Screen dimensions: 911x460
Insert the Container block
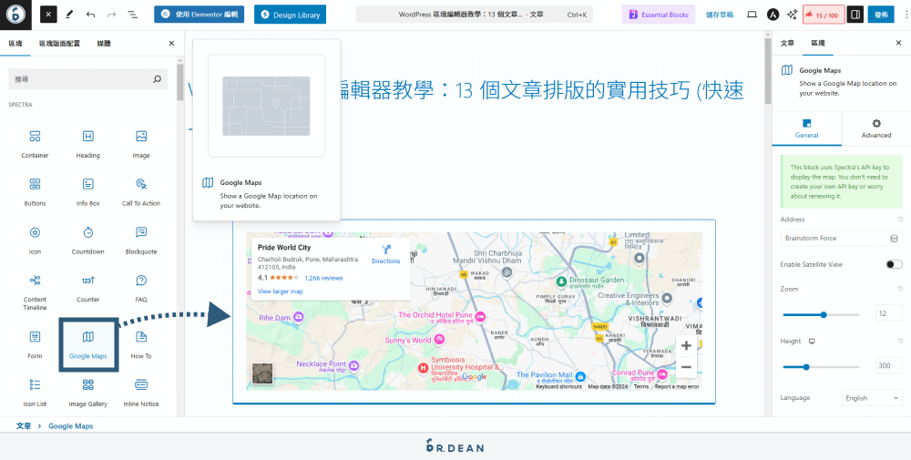(35, 145)
